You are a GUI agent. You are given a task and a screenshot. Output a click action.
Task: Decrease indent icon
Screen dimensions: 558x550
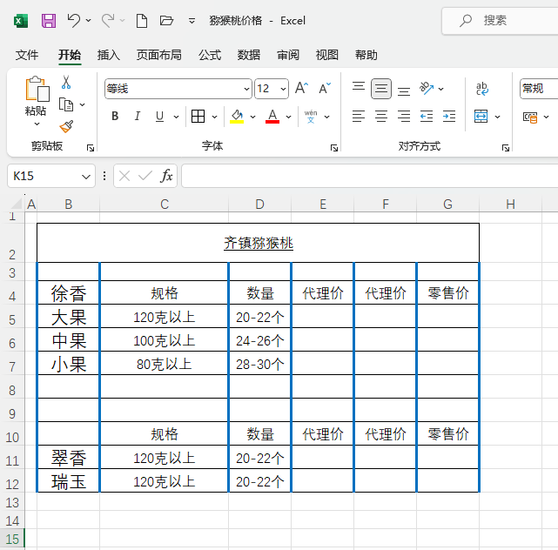tap(427, 116)
